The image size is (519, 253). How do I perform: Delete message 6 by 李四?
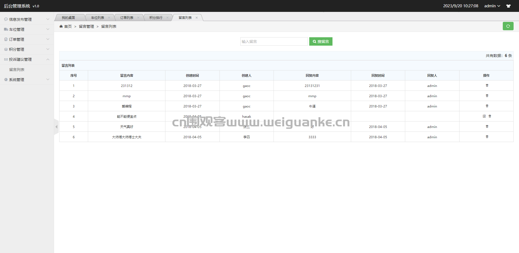[x=487, y=137]
